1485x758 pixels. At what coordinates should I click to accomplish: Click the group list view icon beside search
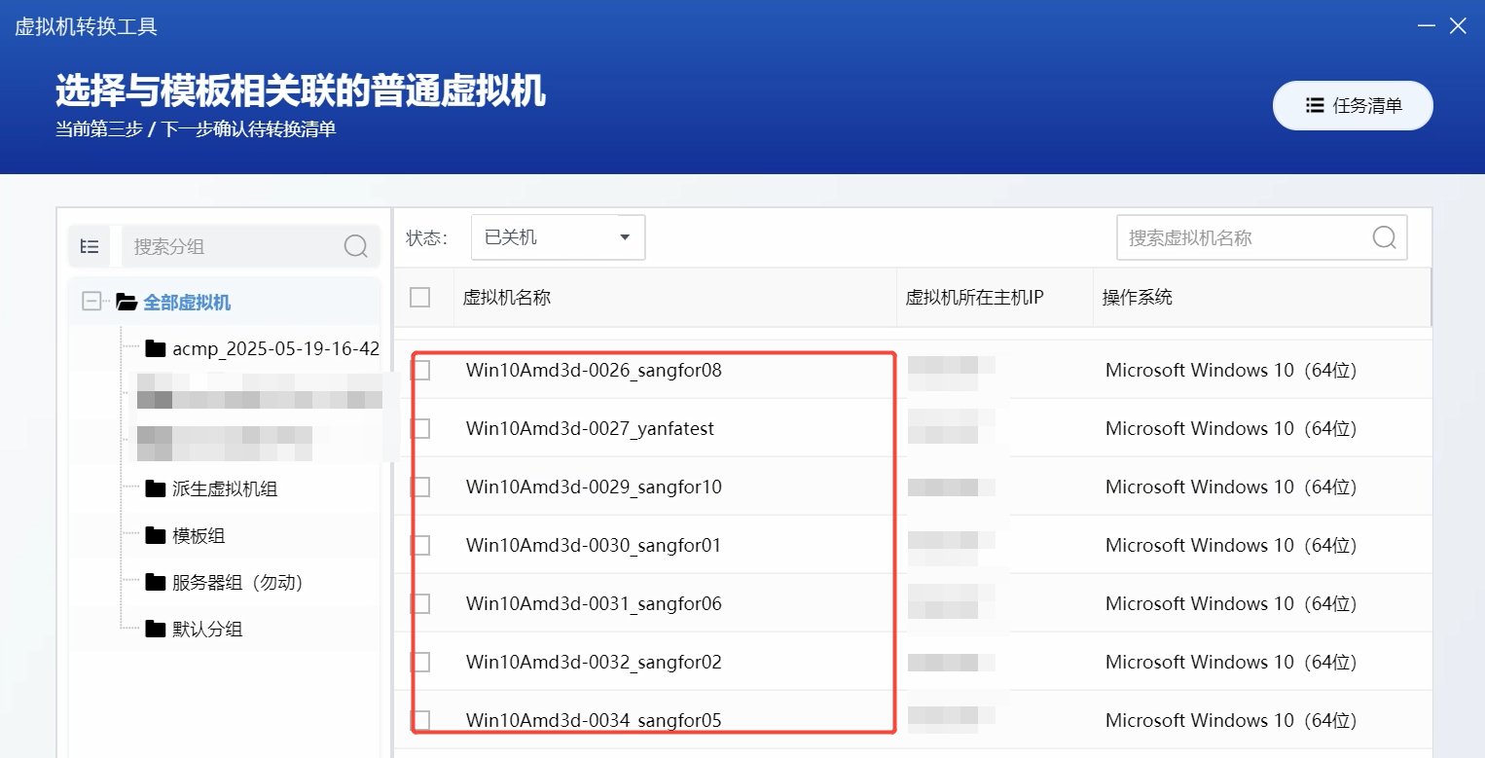point(90,246)
